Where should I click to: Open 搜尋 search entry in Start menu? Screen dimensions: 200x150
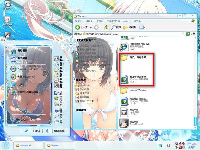58,116
